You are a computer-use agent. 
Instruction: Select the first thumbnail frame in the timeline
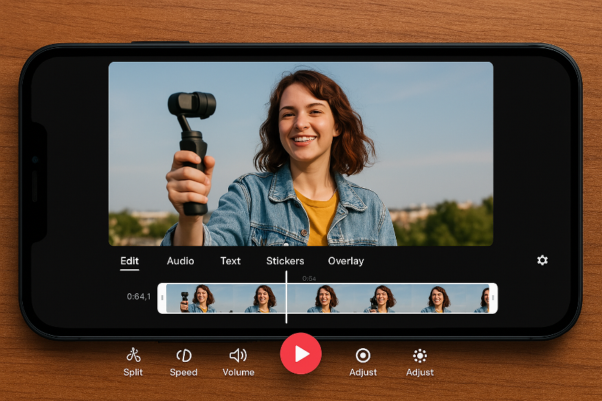coord(196,298)
